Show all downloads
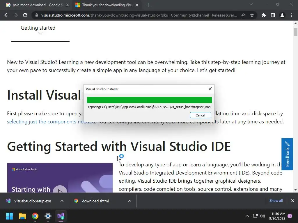The image size is (298, 223). [276, 201]
